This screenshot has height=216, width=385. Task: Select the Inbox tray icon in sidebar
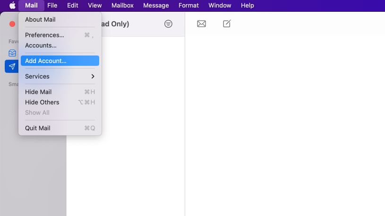(12, 53)
